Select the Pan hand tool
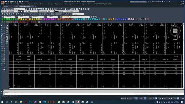 [65, 9]
